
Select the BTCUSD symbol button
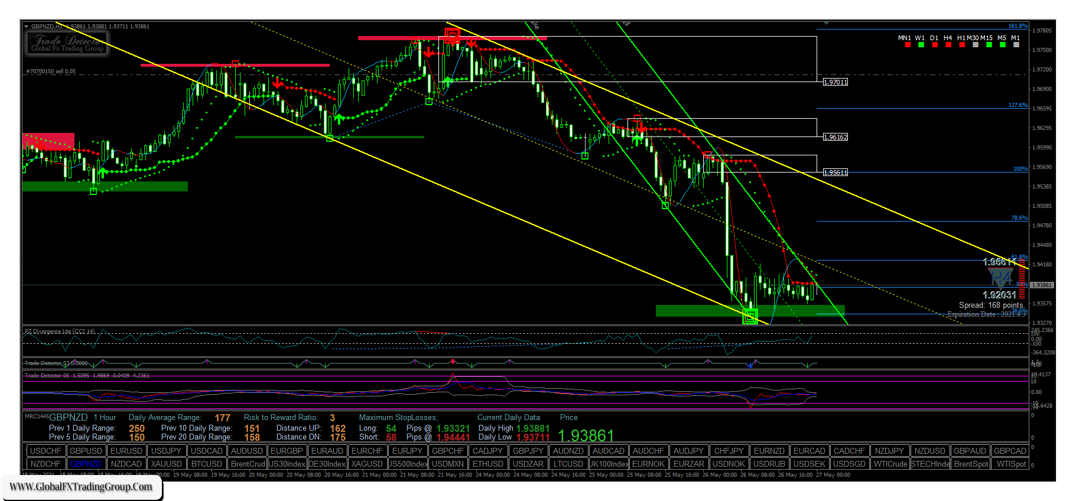click(206, 464)
